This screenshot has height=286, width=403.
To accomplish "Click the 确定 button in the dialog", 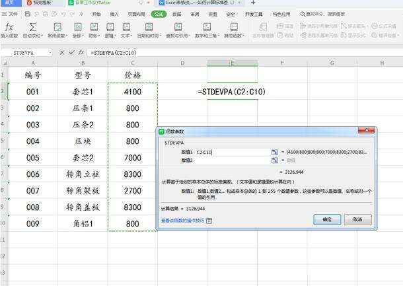I will [x=327, y=219].
